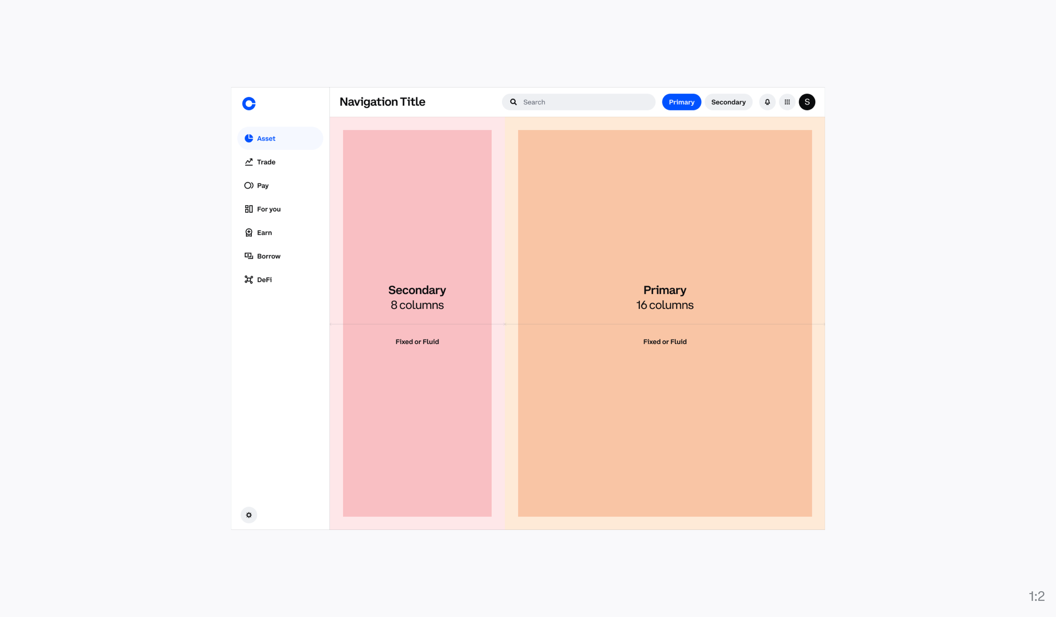1056x617 pixels.
Task: Click the blue Primary button
Action: coord(681,102)
